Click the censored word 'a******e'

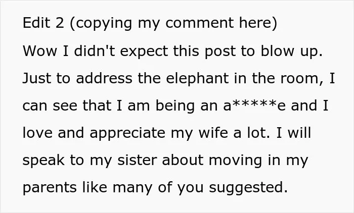coord(254,105)
